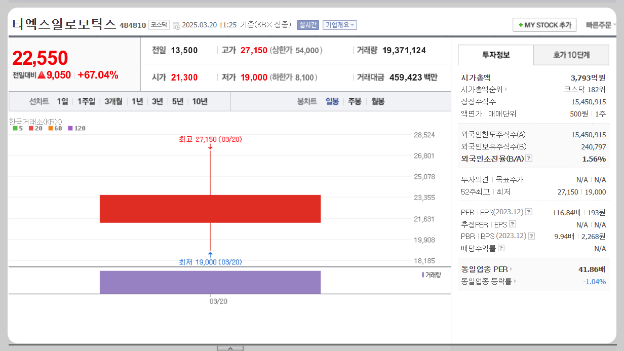Open help for 추정PER EPS
624x351 pixels.
click(512, 224)
